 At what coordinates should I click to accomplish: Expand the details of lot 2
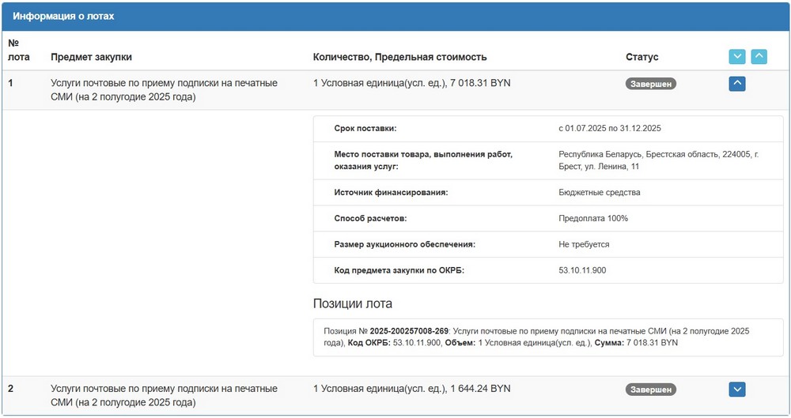736,389
